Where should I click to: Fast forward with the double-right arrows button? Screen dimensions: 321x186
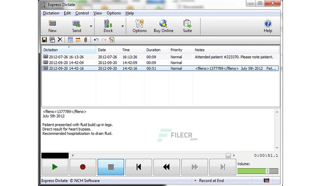coord(195,167)
